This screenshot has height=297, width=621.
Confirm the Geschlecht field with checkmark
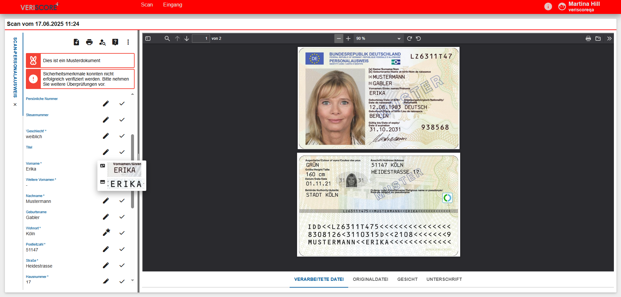click(122, 136)
